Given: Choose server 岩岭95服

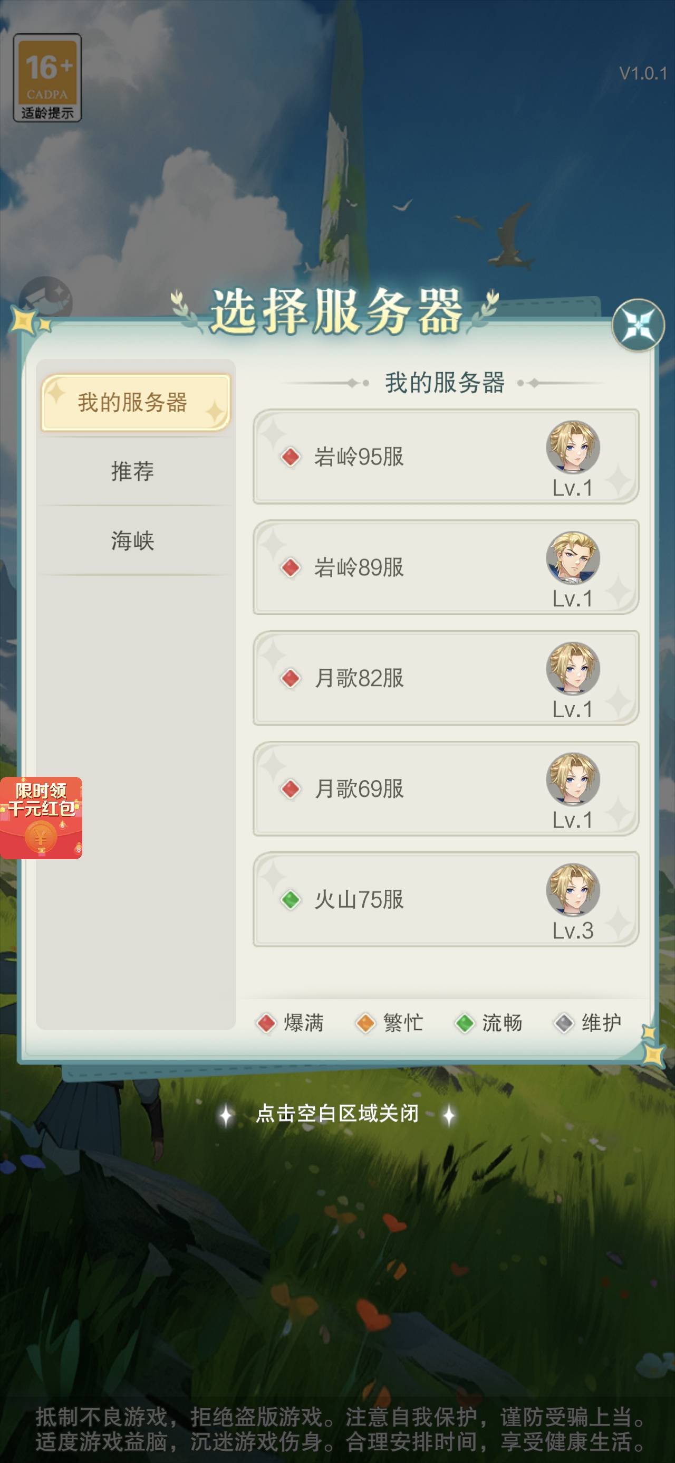Looking at the screenshot, I should pos(446,456).
